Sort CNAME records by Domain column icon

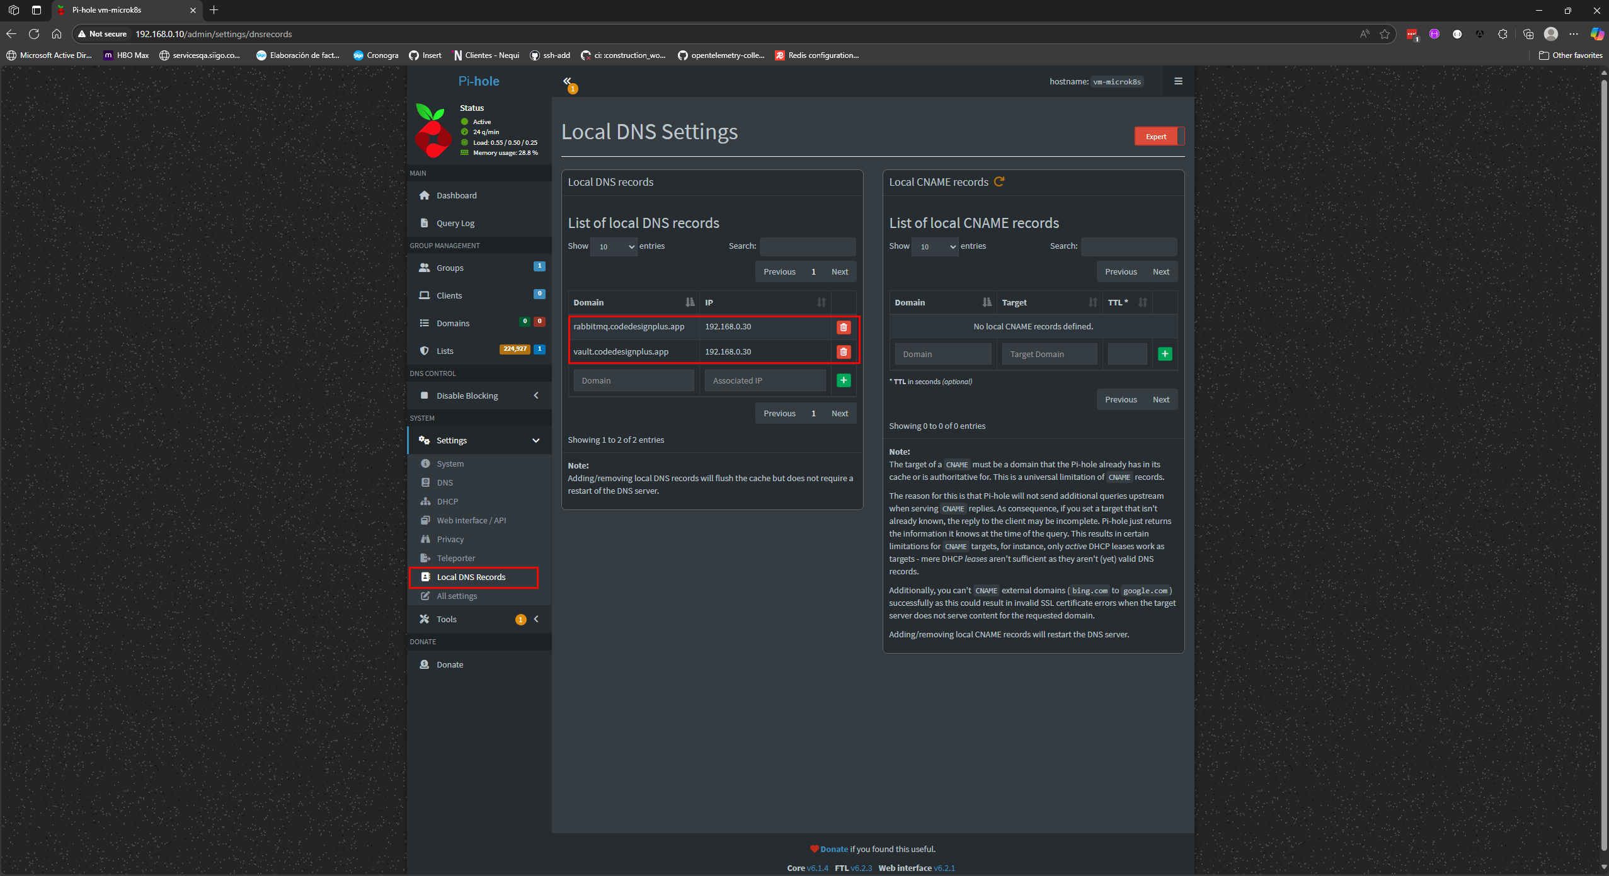click(987, 302)
